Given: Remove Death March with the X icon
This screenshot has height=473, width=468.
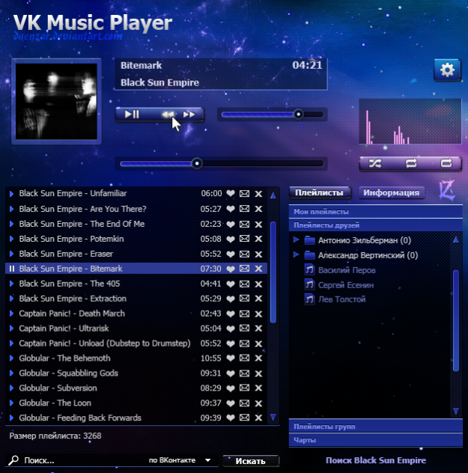Looking at the screenshot, I should [x=258, y=314].
